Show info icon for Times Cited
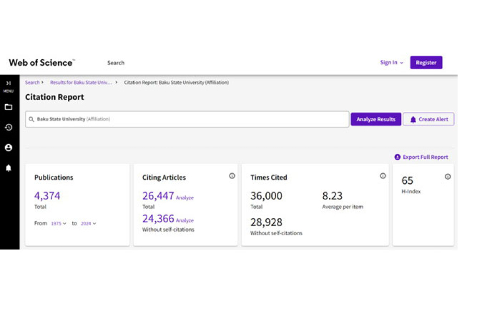This screenshot has width=482, height=328. 383,176
